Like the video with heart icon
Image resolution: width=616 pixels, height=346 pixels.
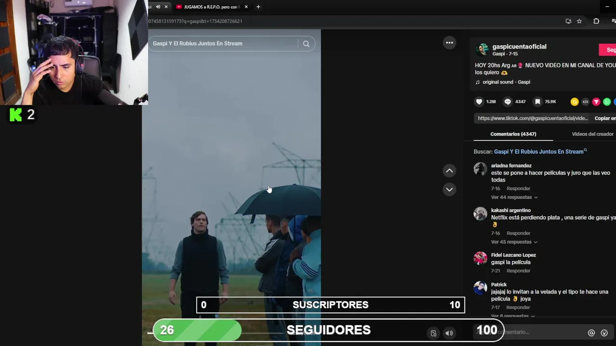[x=479, y=101]
